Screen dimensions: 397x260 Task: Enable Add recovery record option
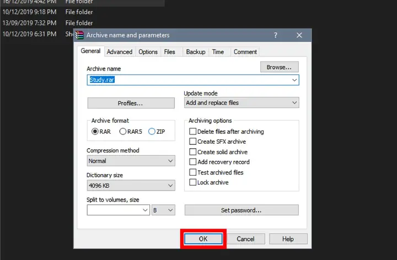pos(193,162)
